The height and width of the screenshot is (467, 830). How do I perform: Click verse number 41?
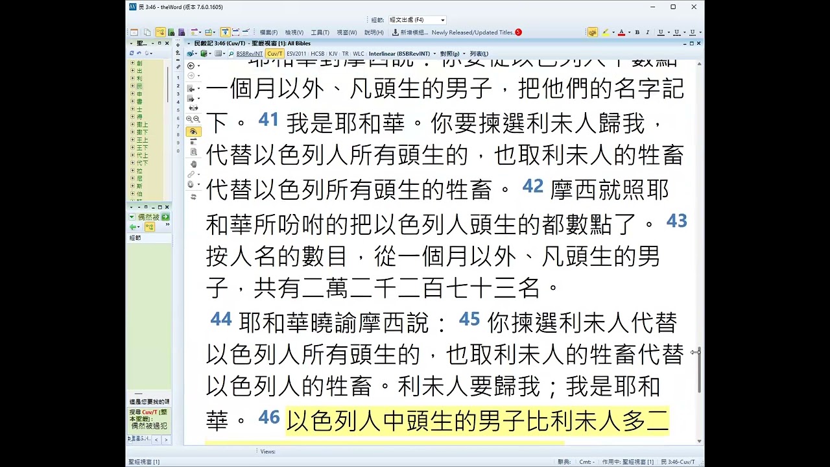[x=268, y=120]
